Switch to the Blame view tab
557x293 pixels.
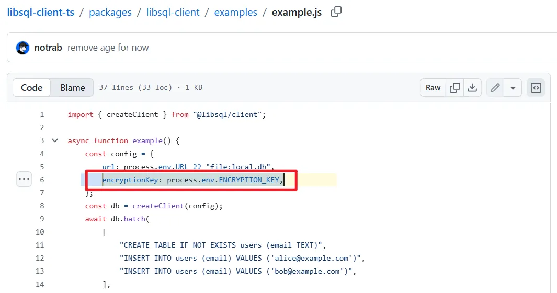72,88
